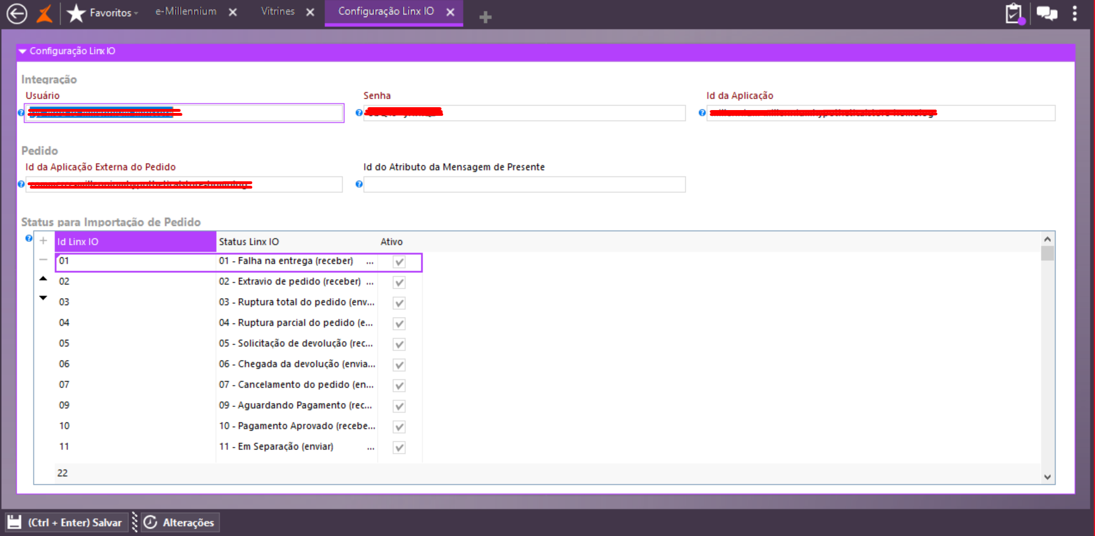Click the help icon beside the status grid

[x=29, y=238]
